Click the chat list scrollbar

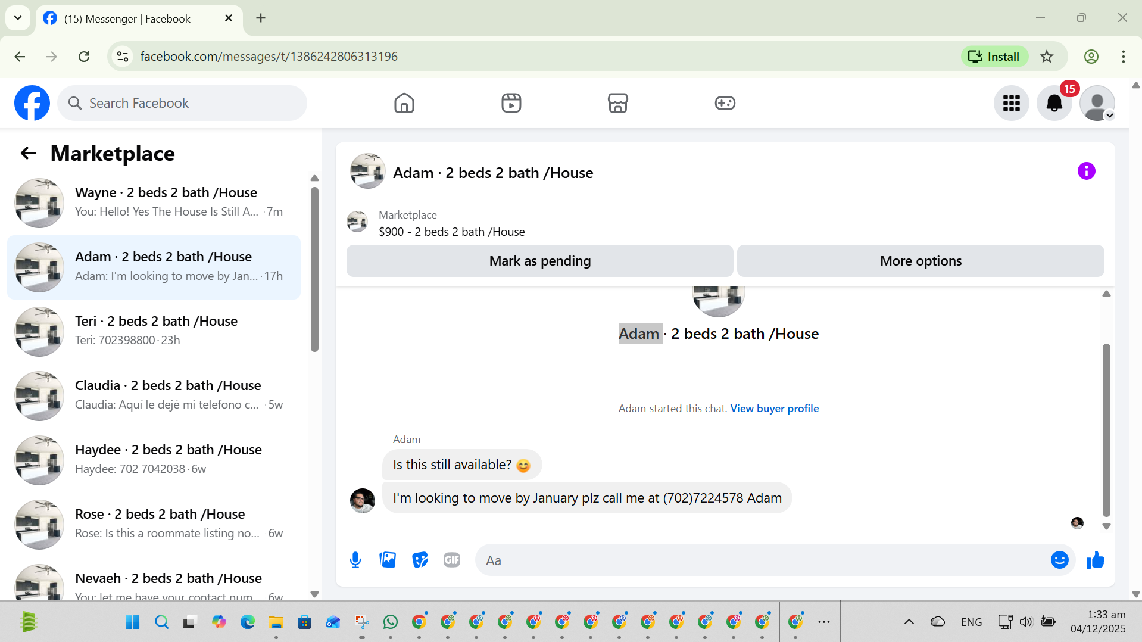click(x=314, y=269)
